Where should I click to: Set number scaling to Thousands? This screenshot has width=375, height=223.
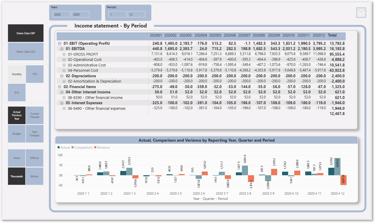pyautogui.click(x=17, y=176)
